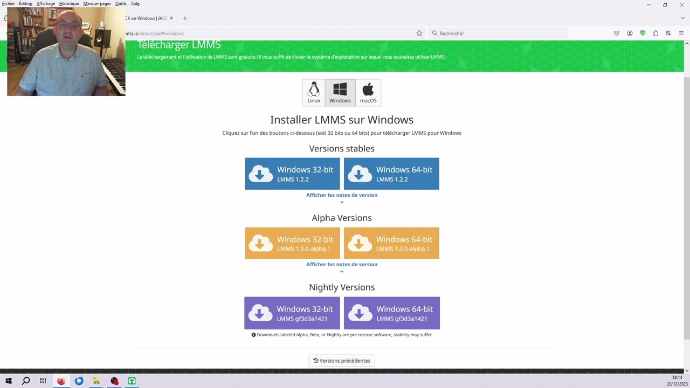This screenshot has width=690, height=388.
Task: Download stable LMMS 1.2.2 Windows 32-bit
Action: tap(292, 174)
